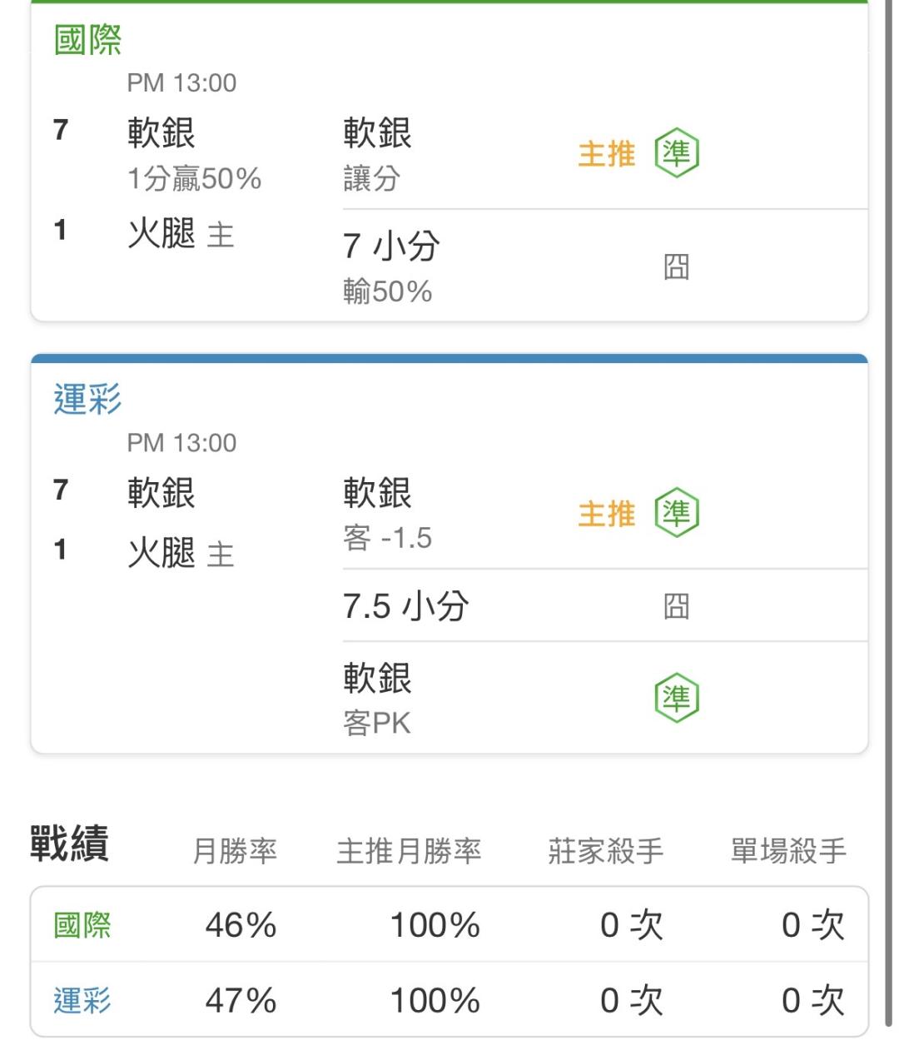Click green 準 hexagon next to 客 -1.5
Image resolution: width=899 pixels, height=1055 pixels.
coord(676,513)
